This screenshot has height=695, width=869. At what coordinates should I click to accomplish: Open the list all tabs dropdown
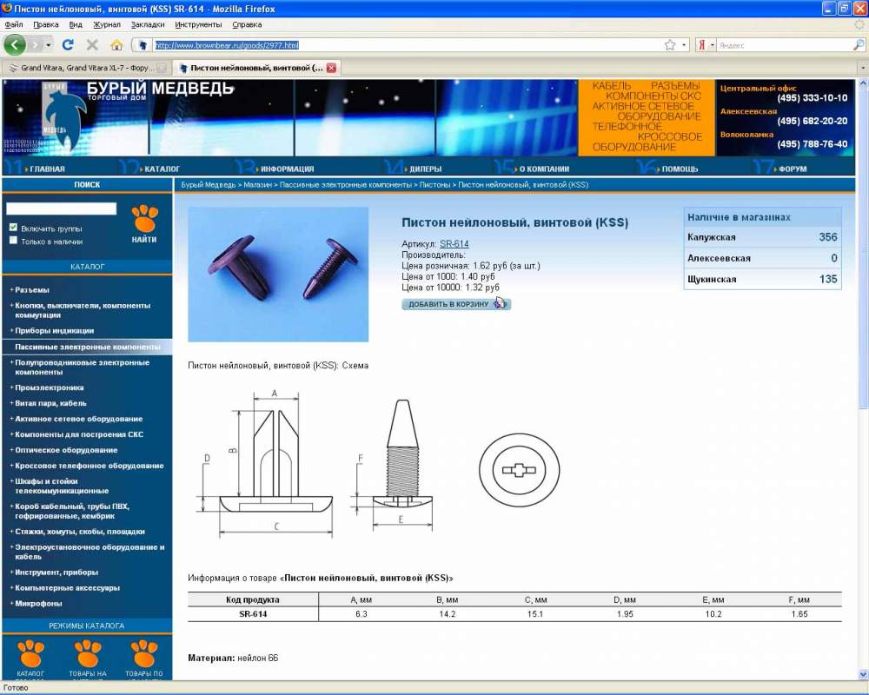pos(862,68)
